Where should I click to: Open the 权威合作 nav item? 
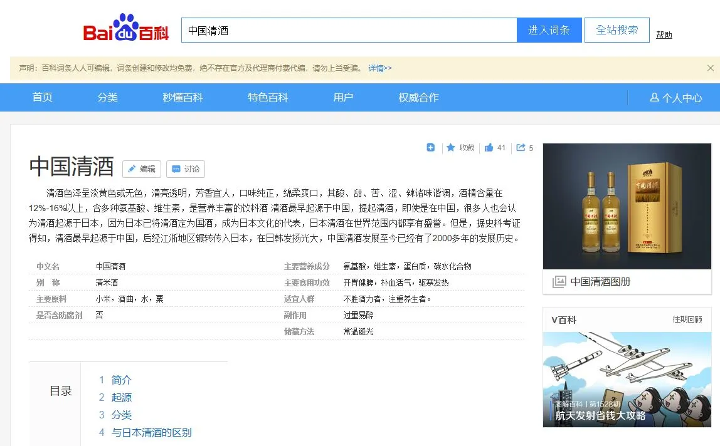(418, 97)
